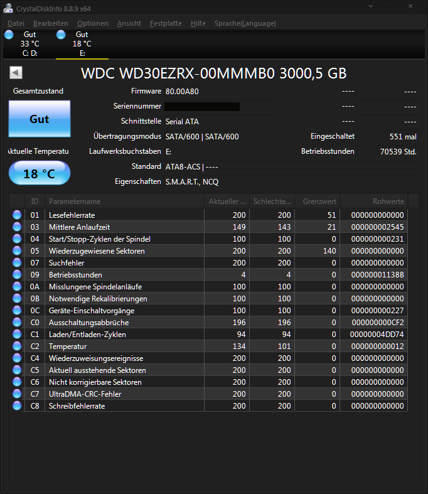Click status orb for Aktuell ausstehende Sektoren

pyautogui.click(x=17, y=370)
